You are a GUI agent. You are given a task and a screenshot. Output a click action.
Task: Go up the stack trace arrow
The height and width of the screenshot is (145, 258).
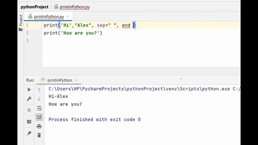[x=39, y=90]
